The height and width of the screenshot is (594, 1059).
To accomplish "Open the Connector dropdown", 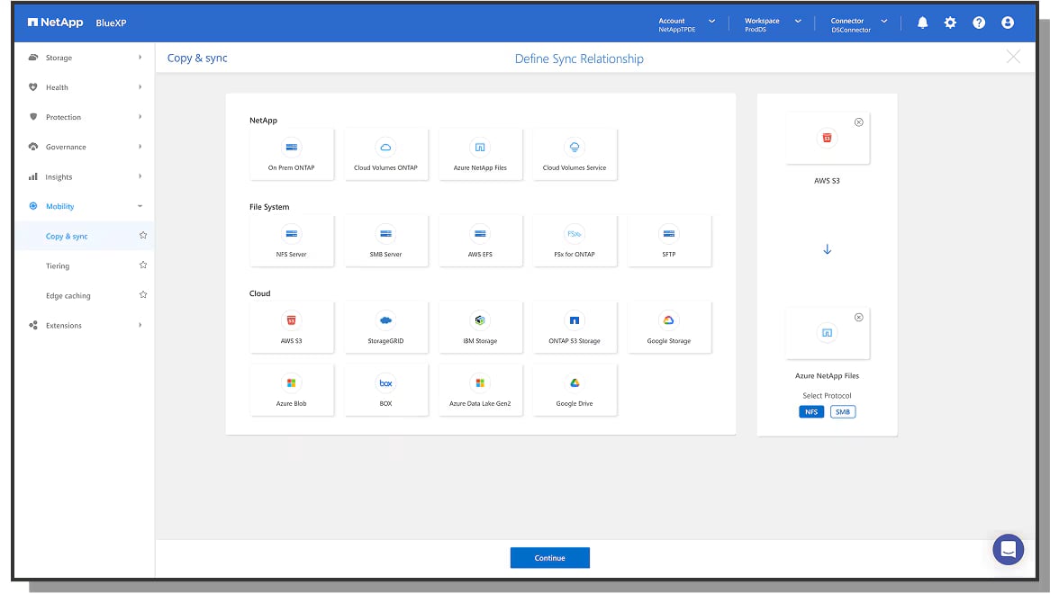I will click(x=859, y=24).
